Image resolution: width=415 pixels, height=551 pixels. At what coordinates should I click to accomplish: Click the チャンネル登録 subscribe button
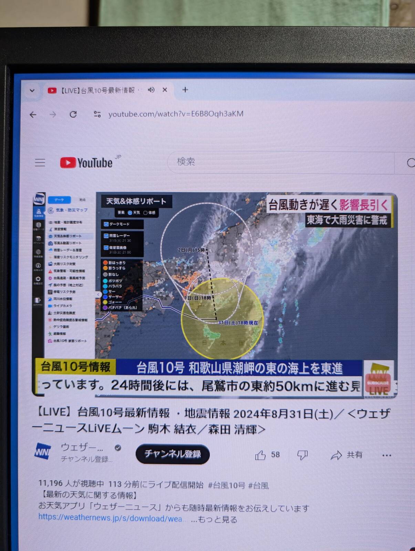click(173, 454)
